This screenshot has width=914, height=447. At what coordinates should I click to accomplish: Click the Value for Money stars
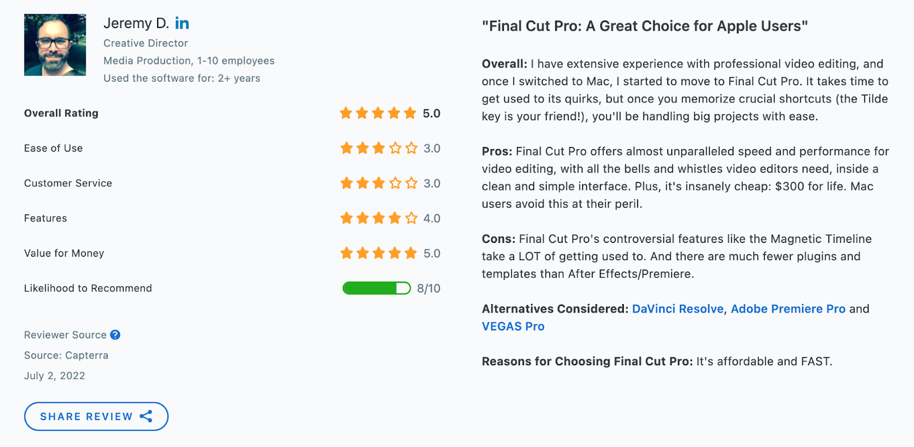tap(379, 253)
